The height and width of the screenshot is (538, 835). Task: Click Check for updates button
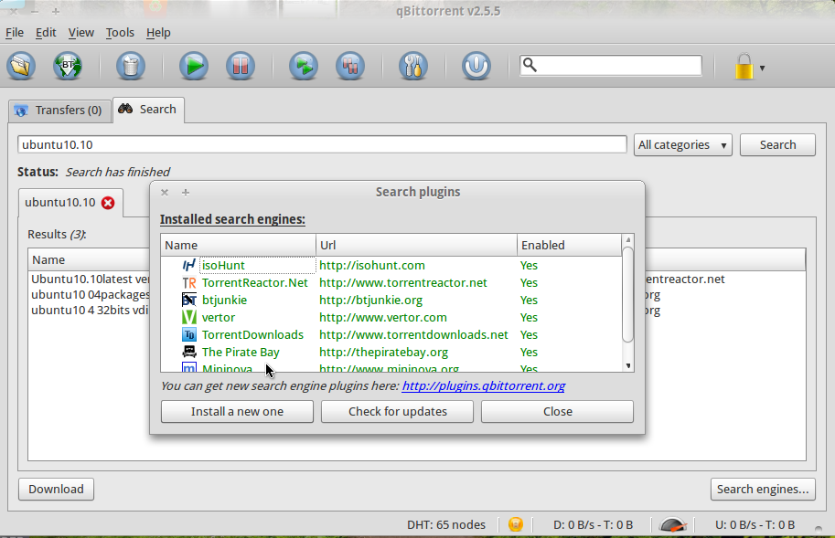397,411
